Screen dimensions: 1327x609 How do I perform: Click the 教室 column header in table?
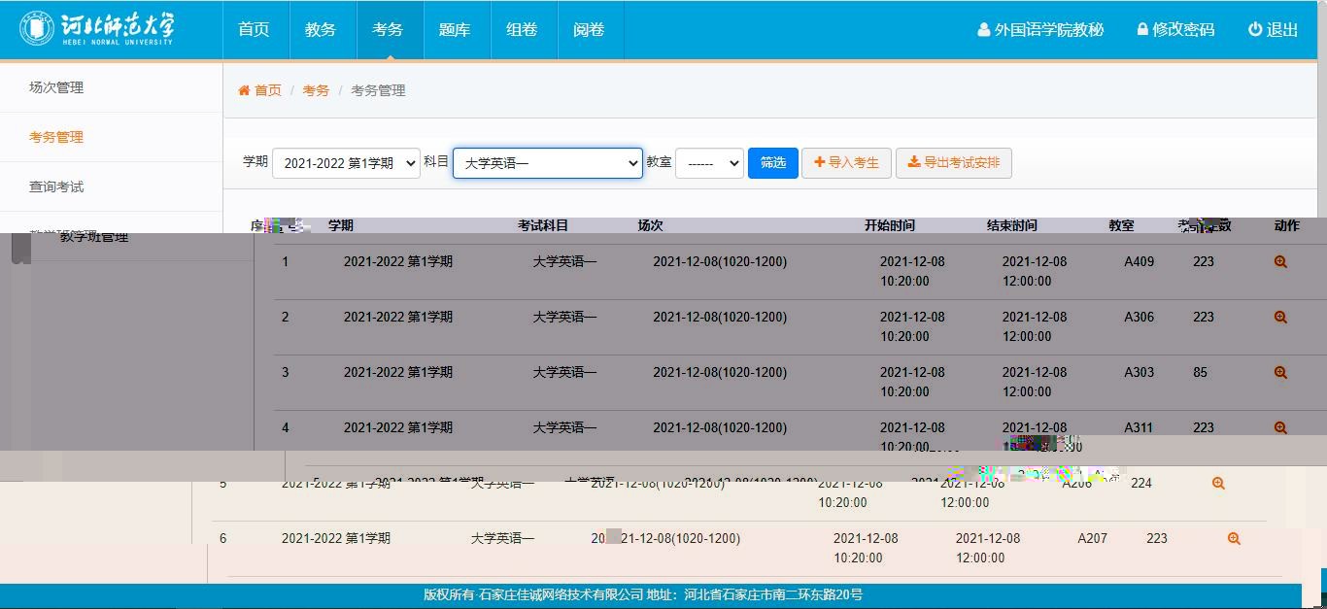click(x=1121, y=225)
